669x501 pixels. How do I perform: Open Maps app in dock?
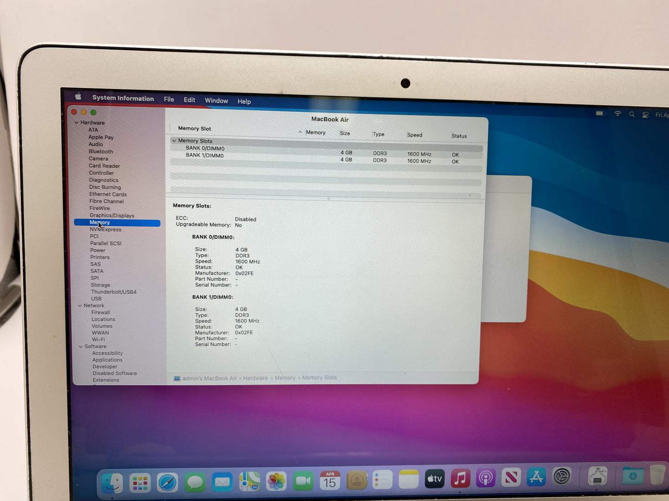[x=249, y=482]
